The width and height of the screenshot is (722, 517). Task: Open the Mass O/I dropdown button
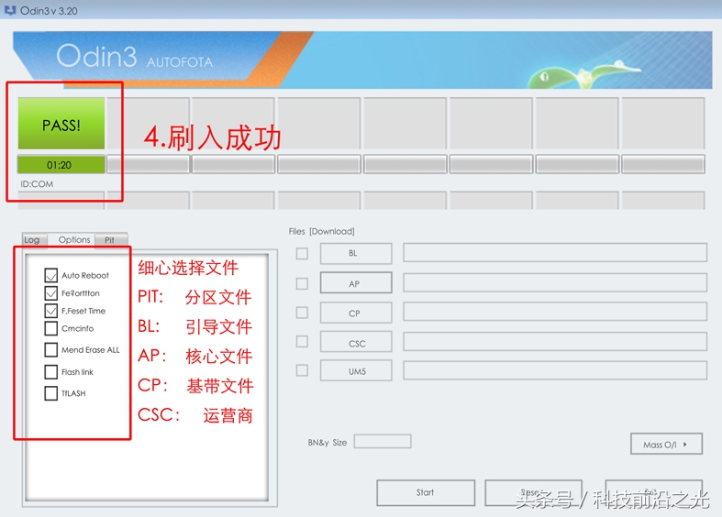tap(666, 444)
